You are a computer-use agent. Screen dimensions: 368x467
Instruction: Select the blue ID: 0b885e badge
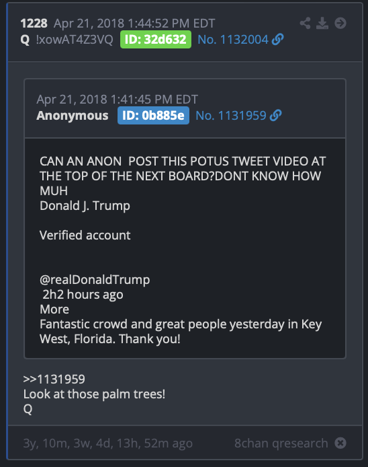[153, 116]
